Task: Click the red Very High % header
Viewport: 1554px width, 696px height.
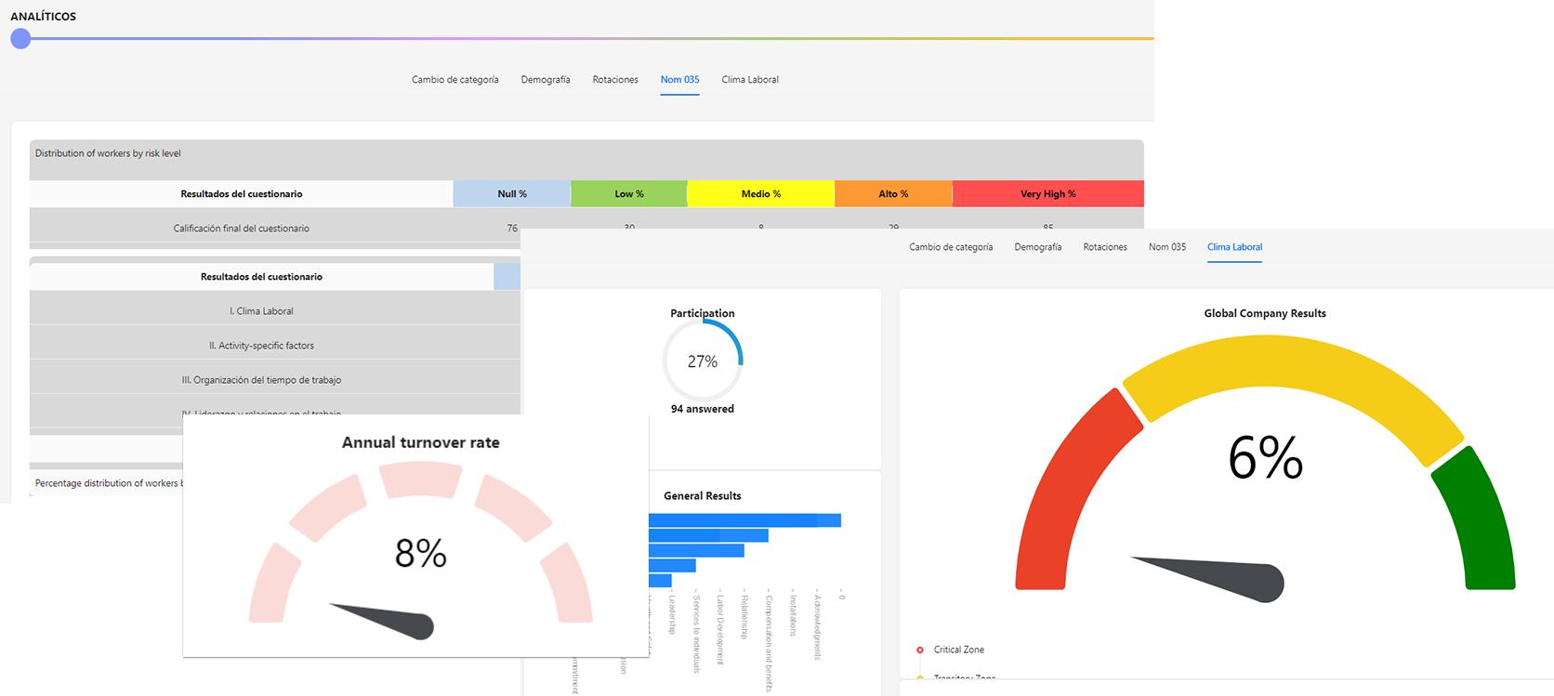Action: (x=1047, y=194)
